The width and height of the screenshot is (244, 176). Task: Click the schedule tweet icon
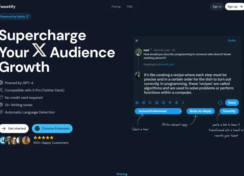(163, 103)
